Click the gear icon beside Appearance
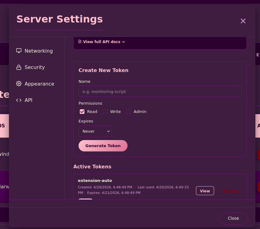Viewport: 260px width, 229px height. [19, 84]
